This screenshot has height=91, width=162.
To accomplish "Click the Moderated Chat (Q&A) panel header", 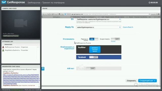I will (21, 66).
